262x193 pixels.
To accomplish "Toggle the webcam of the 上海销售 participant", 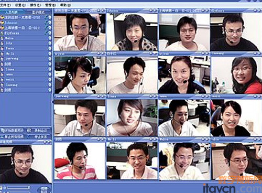I will (50, 28).
